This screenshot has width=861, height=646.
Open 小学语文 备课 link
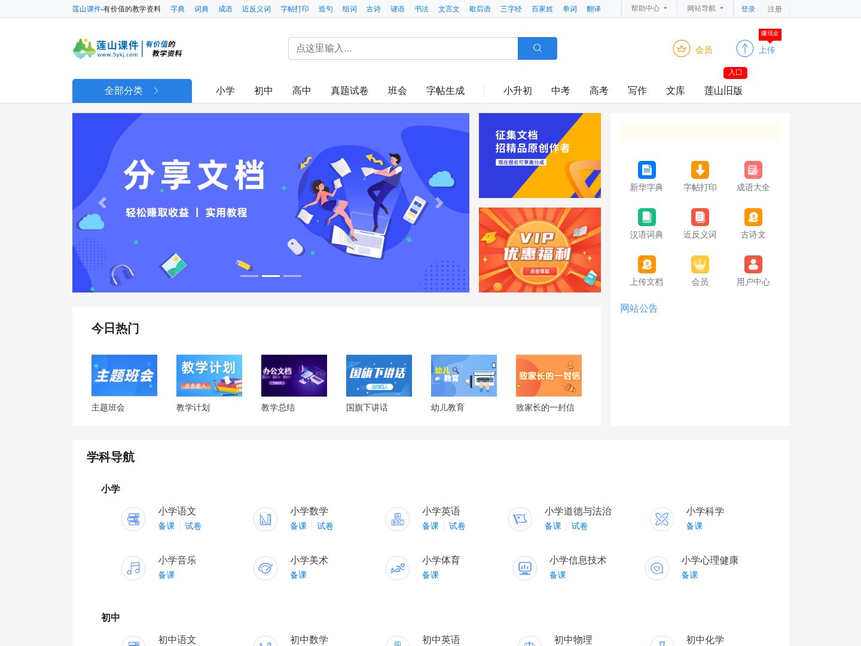tap(167, 526)
